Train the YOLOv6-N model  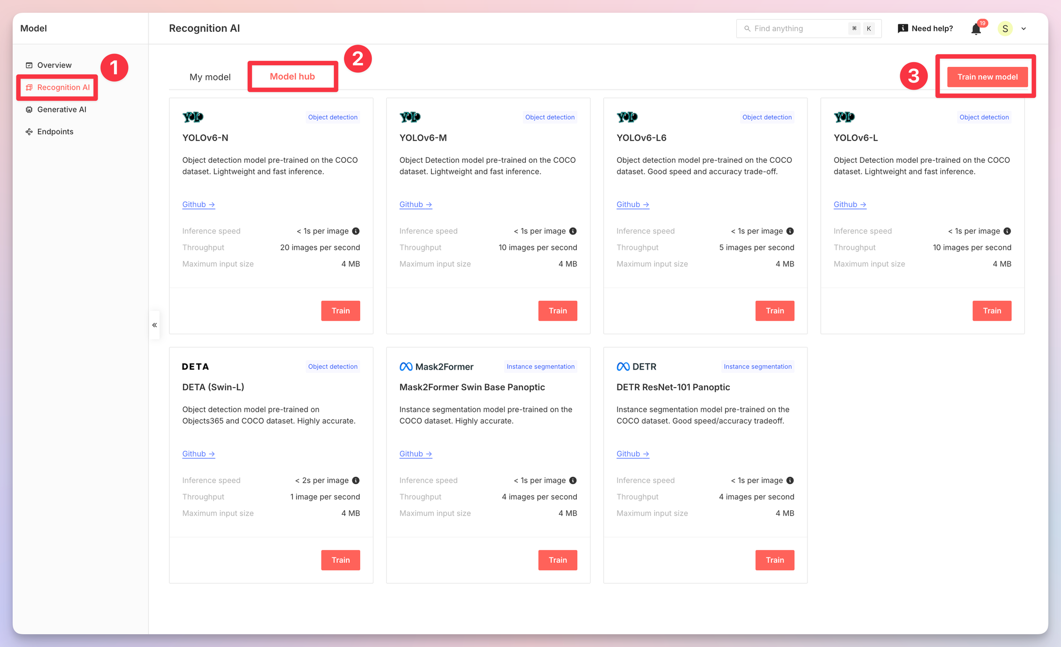pos(341,311)
